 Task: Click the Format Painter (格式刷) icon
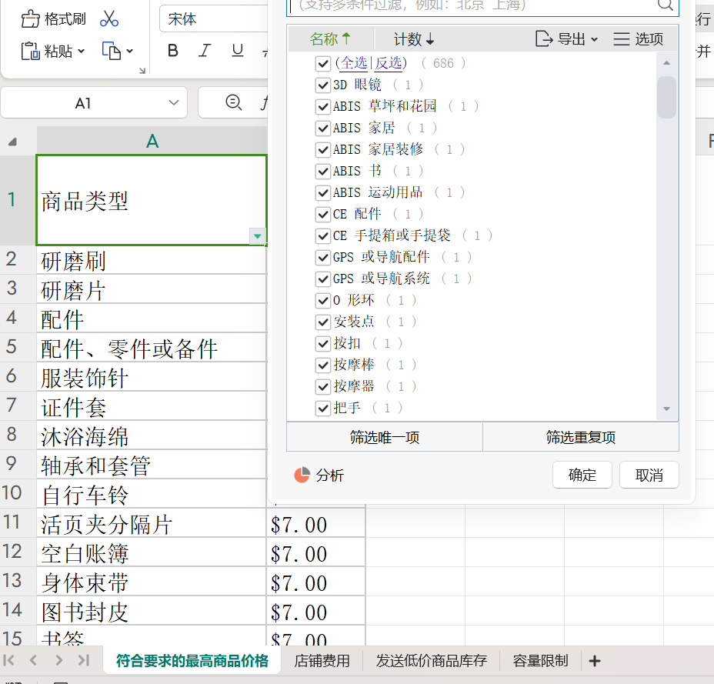pos(31,19)
